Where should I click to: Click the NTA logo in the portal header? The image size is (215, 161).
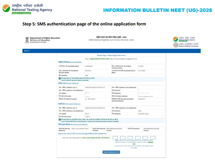click(184, 39)
